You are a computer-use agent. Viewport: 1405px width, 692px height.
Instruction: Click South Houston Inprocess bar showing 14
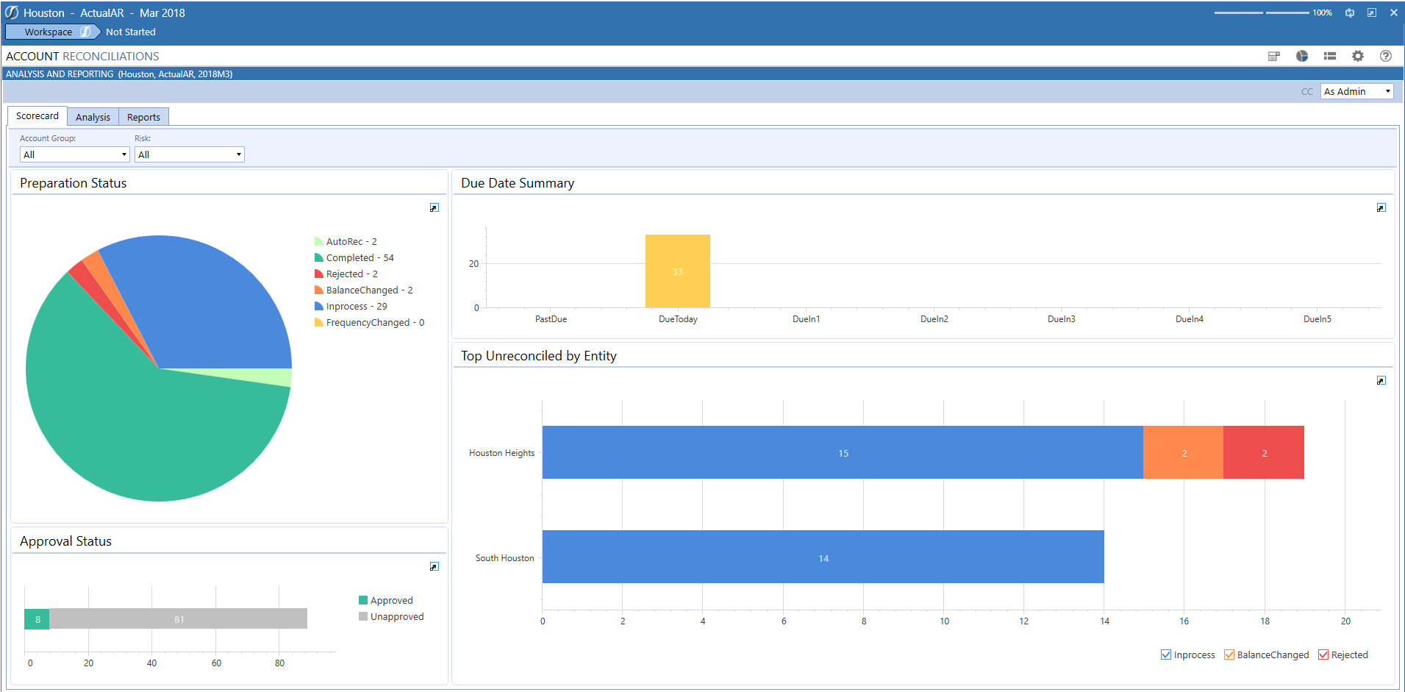point(823,557)
